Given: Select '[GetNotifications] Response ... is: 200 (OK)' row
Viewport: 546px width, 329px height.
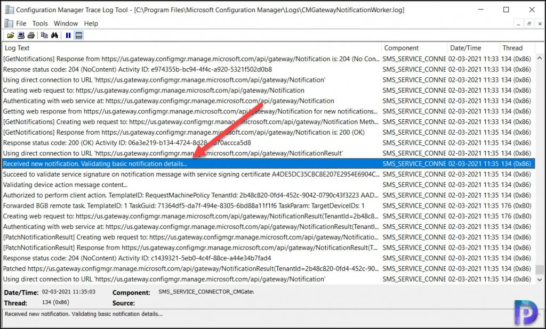Looking at the screenshot, I should pyautogui.click(x=269, y=133).
